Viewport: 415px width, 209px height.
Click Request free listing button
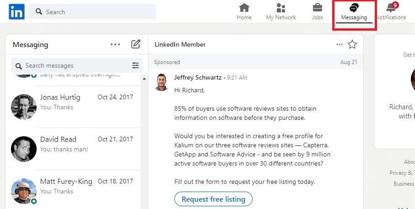pos(213,199)
